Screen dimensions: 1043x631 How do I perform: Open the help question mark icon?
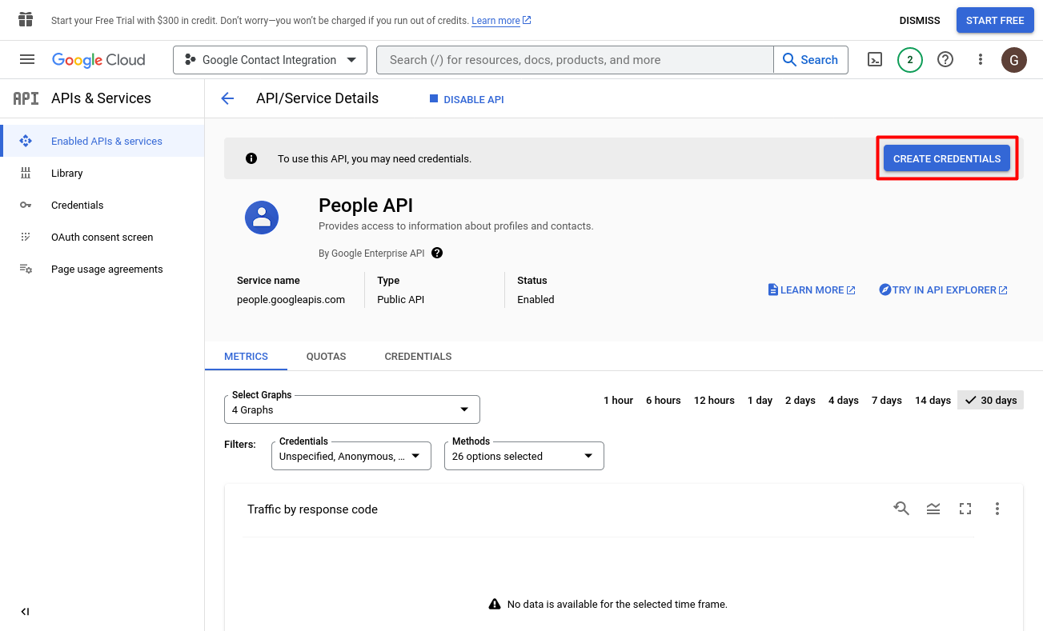coord(945,59)
